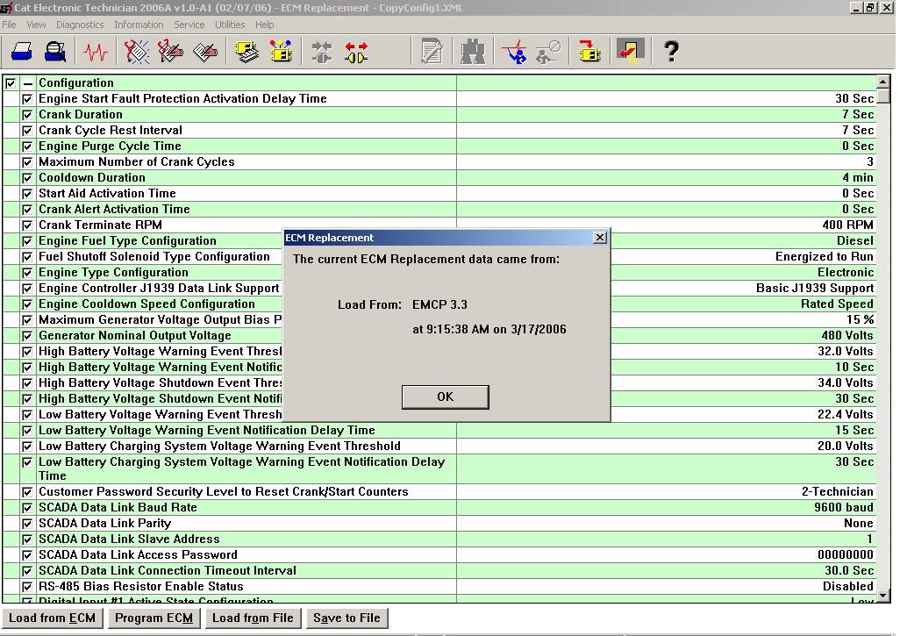The image size is (907, 636).
Task: Click the scrollbar down arrow of the parameter list
Action: (x=882, y=595)
